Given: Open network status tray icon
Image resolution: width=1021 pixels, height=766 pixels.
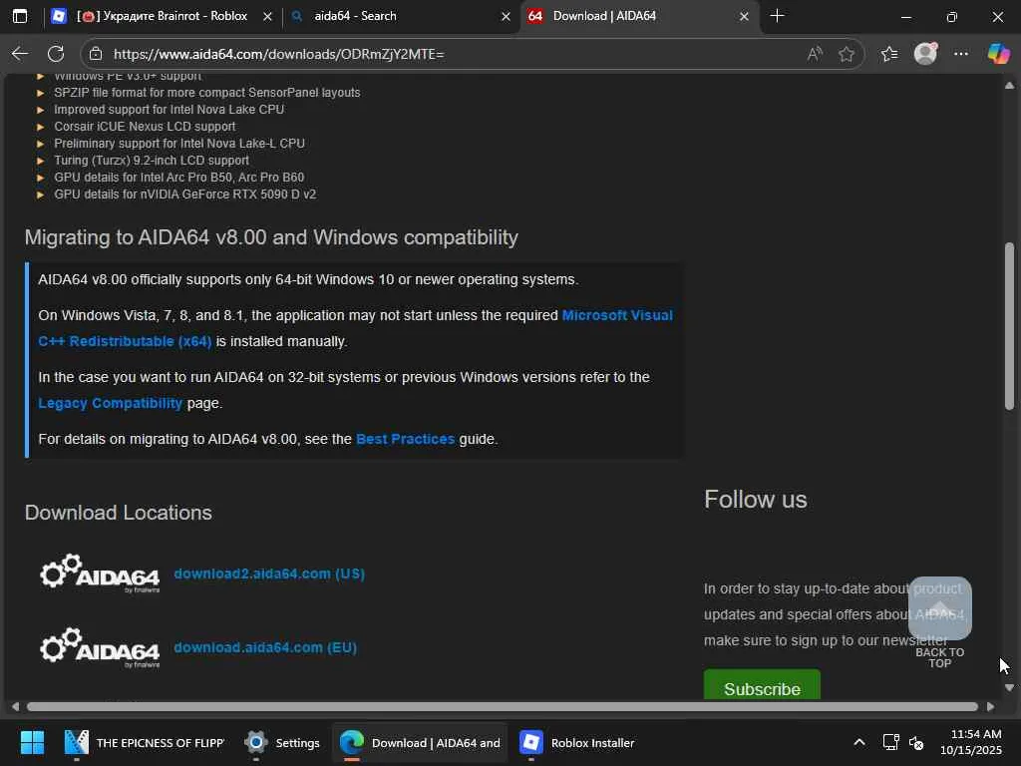Looking at the screenshot, I should point(890,742).
